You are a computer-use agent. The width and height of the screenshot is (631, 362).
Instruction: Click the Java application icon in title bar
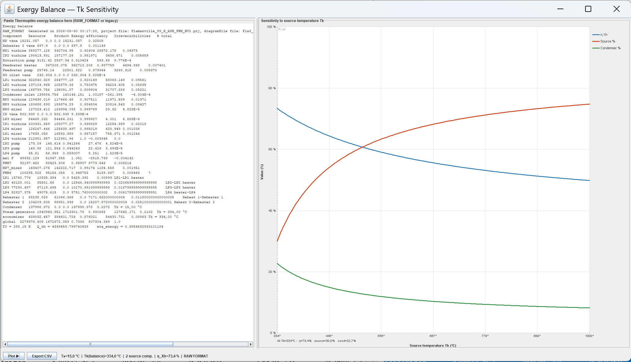click(x=9, y=9)
